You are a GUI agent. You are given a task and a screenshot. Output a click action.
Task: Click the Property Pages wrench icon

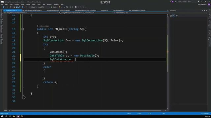177,16
